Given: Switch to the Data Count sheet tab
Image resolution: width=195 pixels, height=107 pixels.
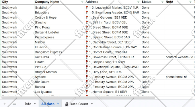Looking at the screenshot, I should [79, 104].
